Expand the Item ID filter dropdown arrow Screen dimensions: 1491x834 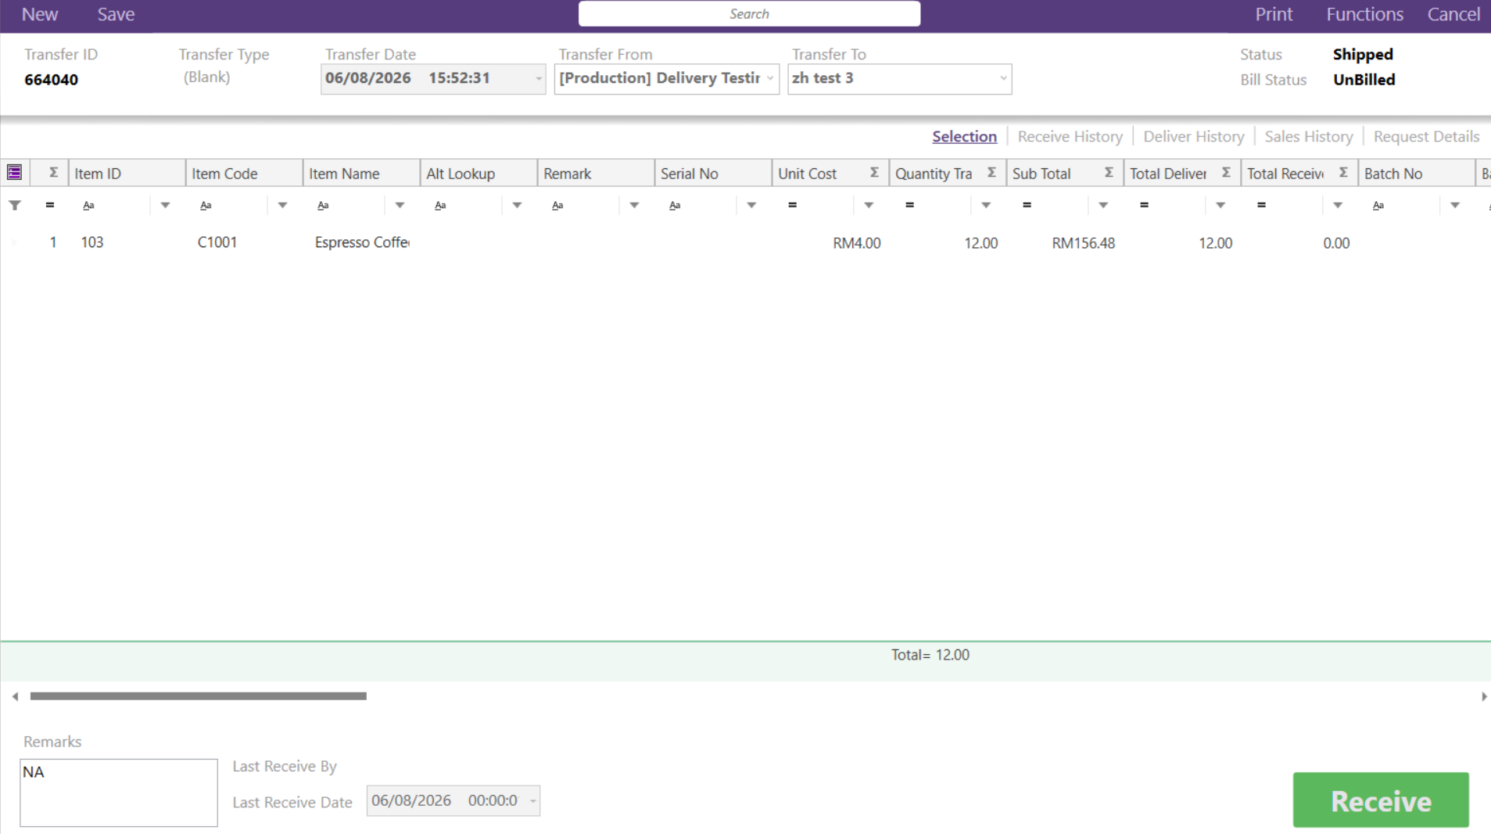click(165, 205)
